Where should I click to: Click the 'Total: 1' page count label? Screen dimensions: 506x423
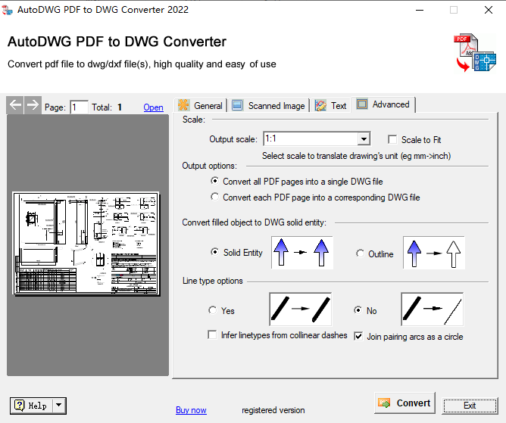click(107, 107)
